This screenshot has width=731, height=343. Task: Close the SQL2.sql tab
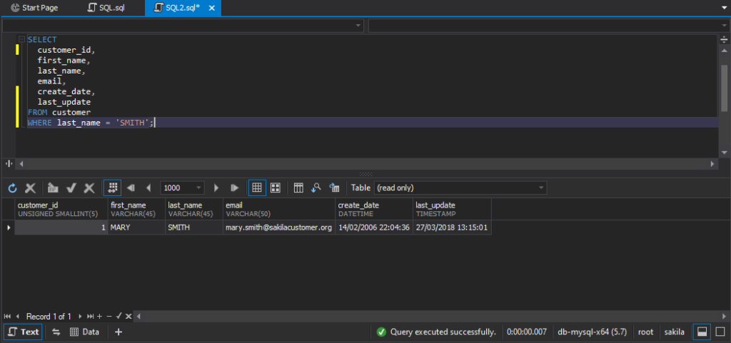coord(211,8)
